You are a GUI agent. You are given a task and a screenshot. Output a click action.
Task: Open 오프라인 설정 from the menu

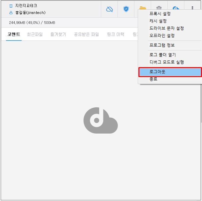point(162,36)
